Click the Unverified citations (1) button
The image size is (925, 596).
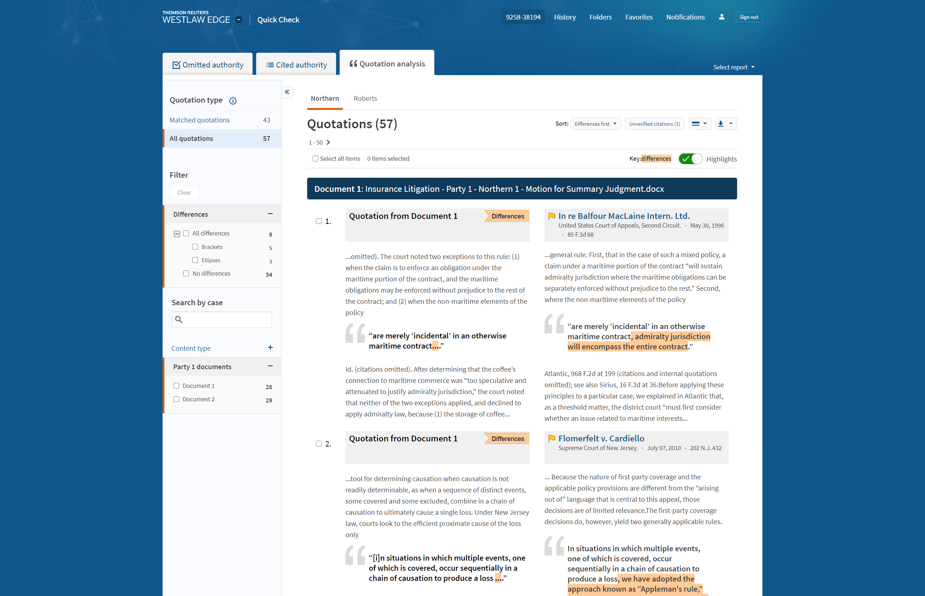pos(654,124)
